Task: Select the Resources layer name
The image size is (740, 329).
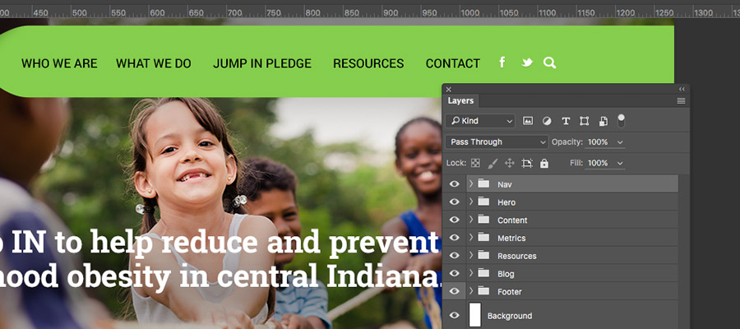Action: tap(517, 257)
